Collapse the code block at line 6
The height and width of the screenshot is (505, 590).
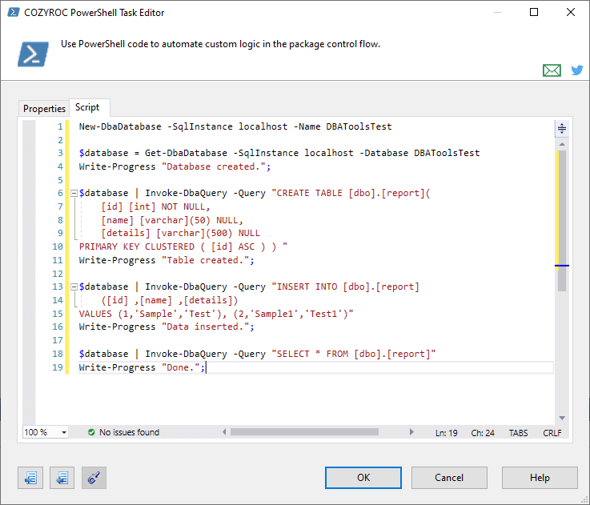tap(74, 194)
